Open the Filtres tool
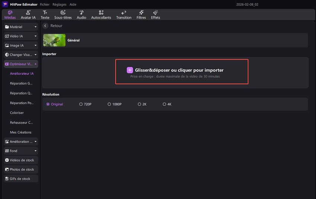Image resolution: width=316 pixels, height=199 pixels. point(141,15)
